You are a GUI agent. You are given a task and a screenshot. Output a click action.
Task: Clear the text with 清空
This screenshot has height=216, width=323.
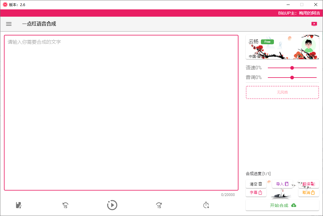point(256,184)
